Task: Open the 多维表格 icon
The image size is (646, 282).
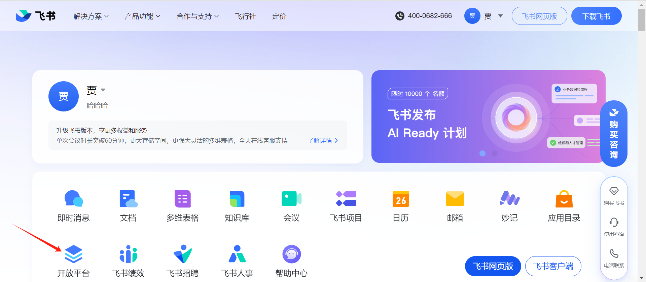Action: tap(183, 198)
